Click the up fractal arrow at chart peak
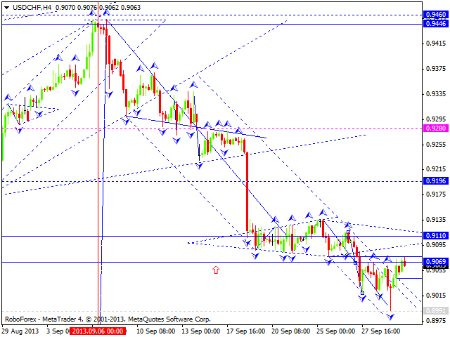Image resolution: width=450 pixels, height=337 pixels. 91,13
